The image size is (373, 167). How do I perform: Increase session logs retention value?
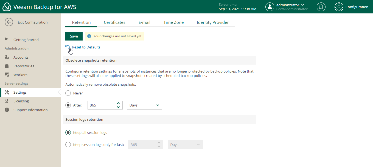159,143
